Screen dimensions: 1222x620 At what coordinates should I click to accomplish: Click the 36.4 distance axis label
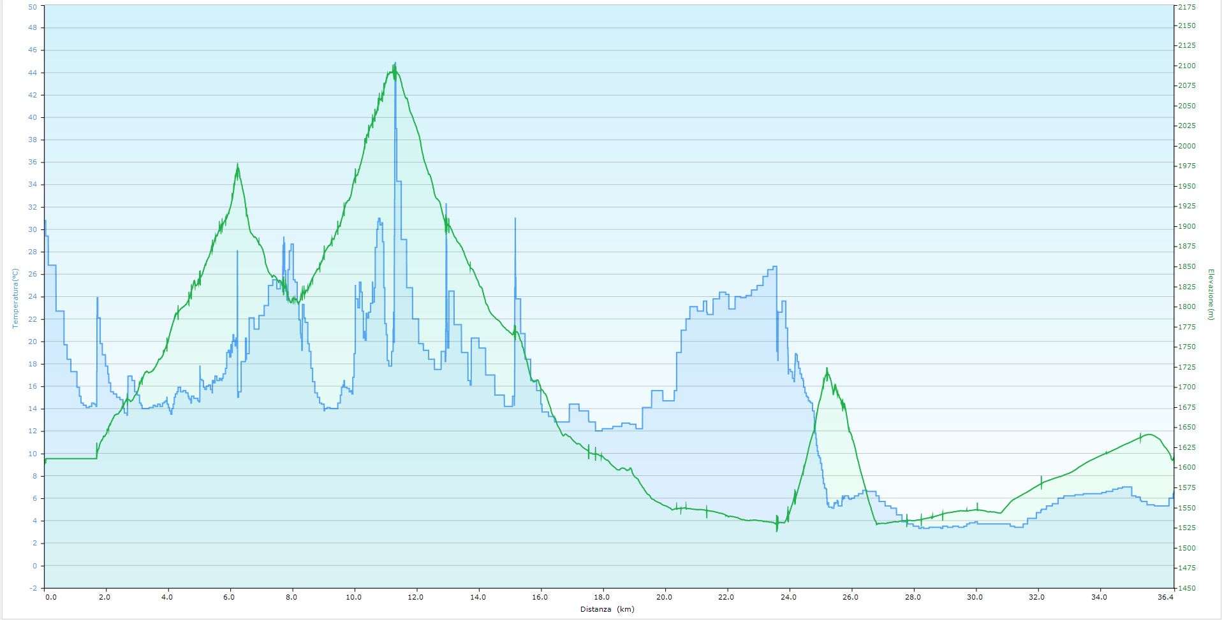pos(1165,598)
